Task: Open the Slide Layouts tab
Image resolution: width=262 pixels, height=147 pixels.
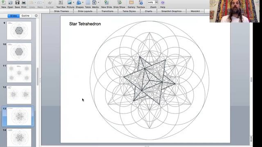Action: tap(85, 11)
